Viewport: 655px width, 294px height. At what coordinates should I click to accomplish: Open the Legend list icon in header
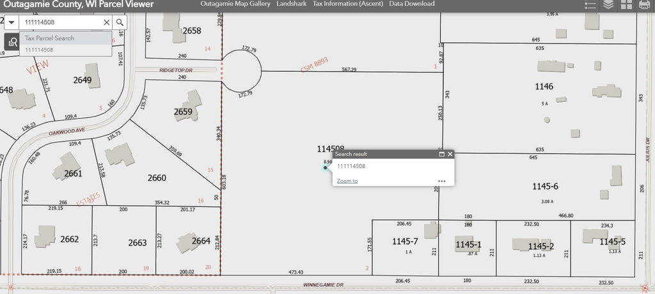coord(590,5)
